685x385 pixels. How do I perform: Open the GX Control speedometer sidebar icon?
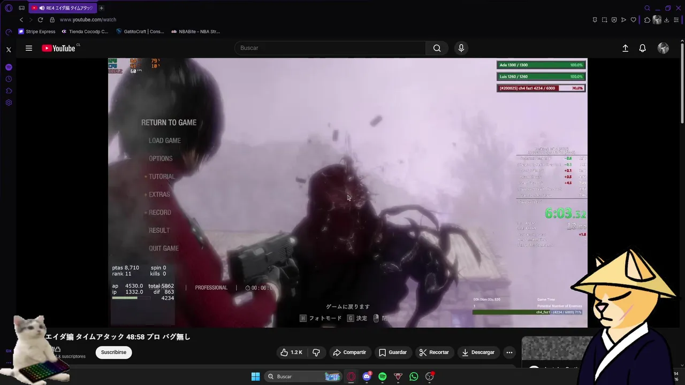tap(9, 32)
